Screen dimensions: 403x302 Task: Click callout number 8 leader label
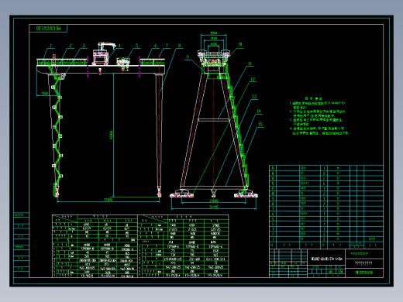[179, 46]
